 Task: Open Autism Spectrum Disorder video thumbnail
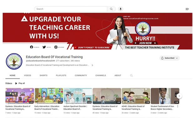coord(78,96)
